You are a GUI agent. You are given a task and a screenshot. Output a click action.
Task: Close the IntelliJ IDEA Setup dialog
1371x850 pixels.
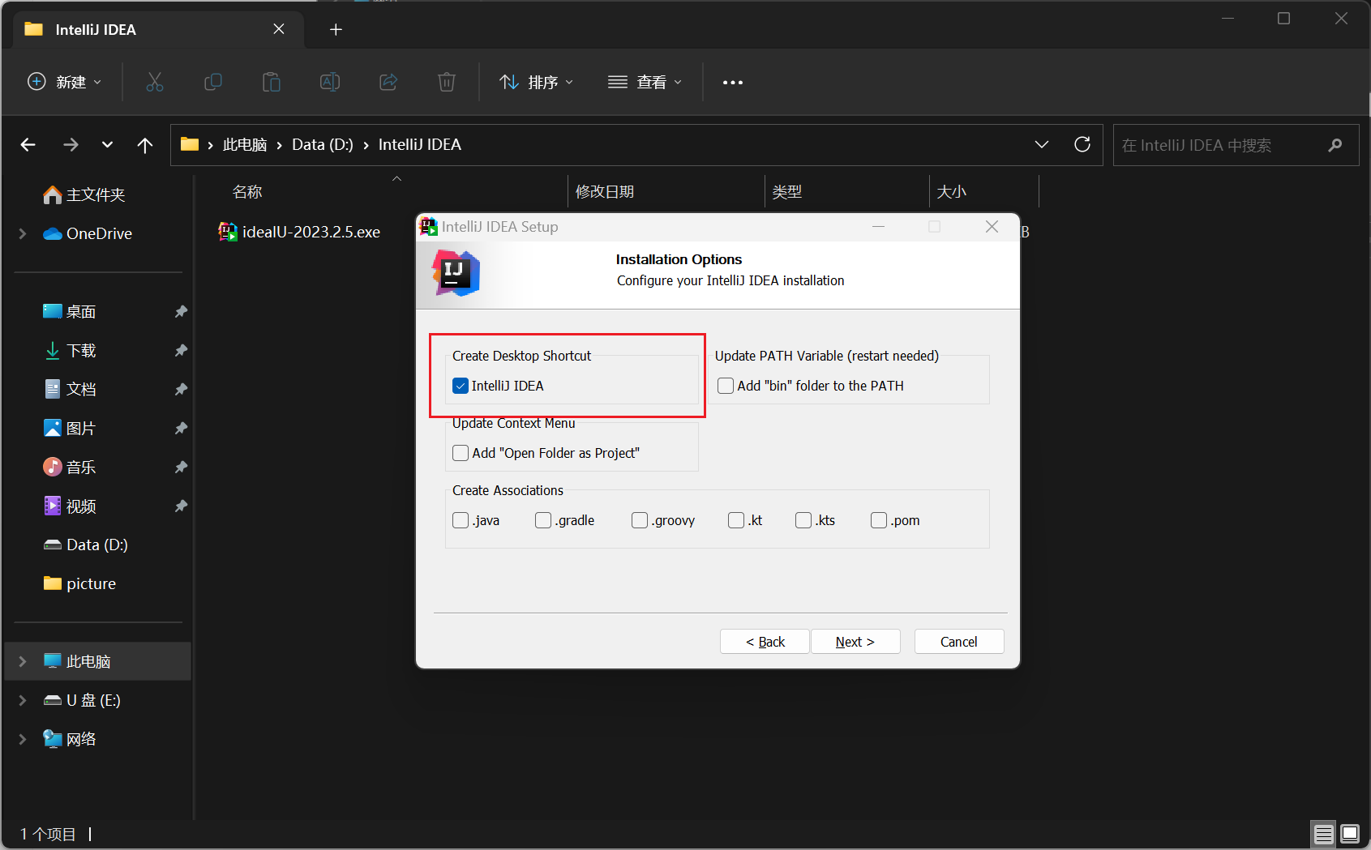(x=992, y=227)
